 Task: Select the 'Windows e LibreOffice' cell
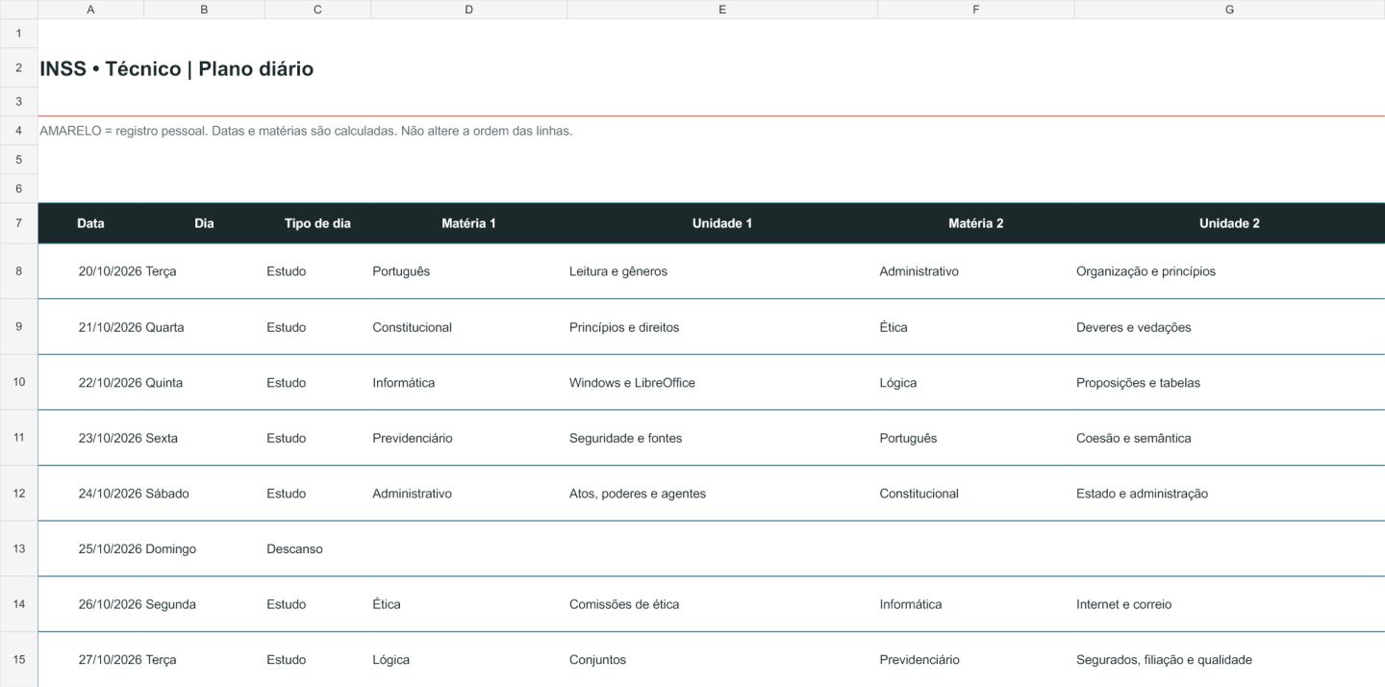tap(722, 383)
